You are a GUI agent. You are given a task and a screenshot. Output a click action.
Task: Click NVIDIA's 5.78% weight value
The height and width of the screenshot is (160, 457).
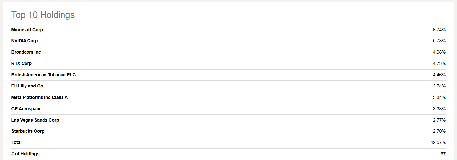pyautogui.click(x=439, y=41)
